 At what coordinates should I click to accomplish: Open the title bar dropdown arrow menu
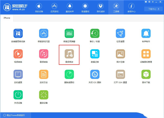(x=153, y=2)
